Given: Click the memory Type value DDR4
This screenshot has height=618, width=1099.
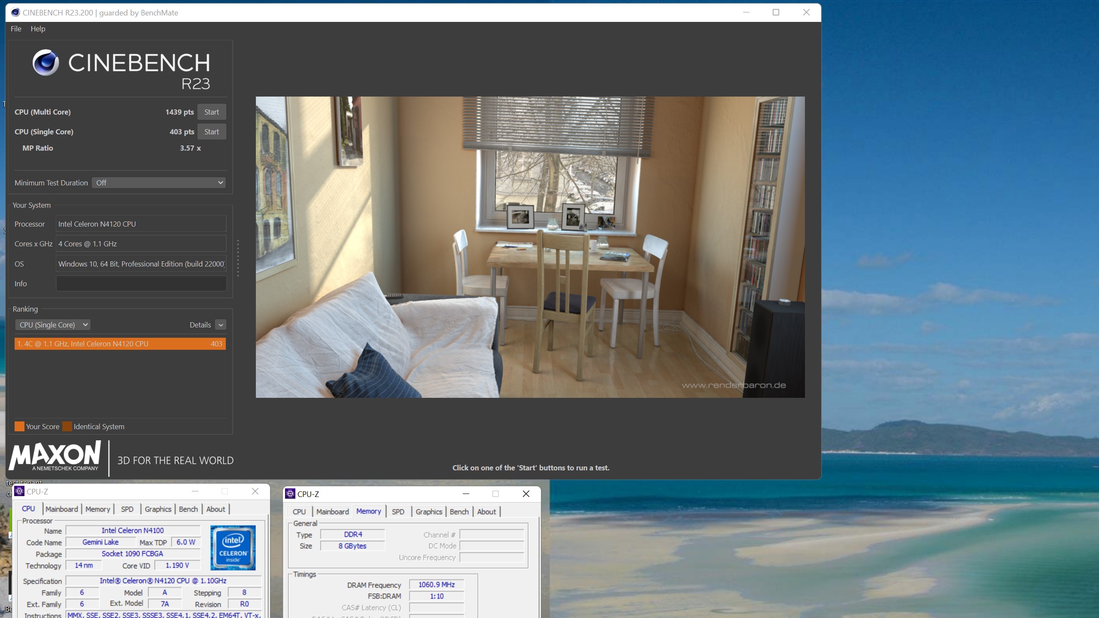Looking at the screenshot, I should coord(353,534).
